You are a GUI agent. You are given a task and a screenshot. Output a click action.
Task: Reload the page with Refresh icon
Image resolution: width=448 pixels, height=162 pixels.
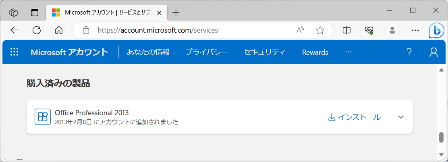click(37, 30)
